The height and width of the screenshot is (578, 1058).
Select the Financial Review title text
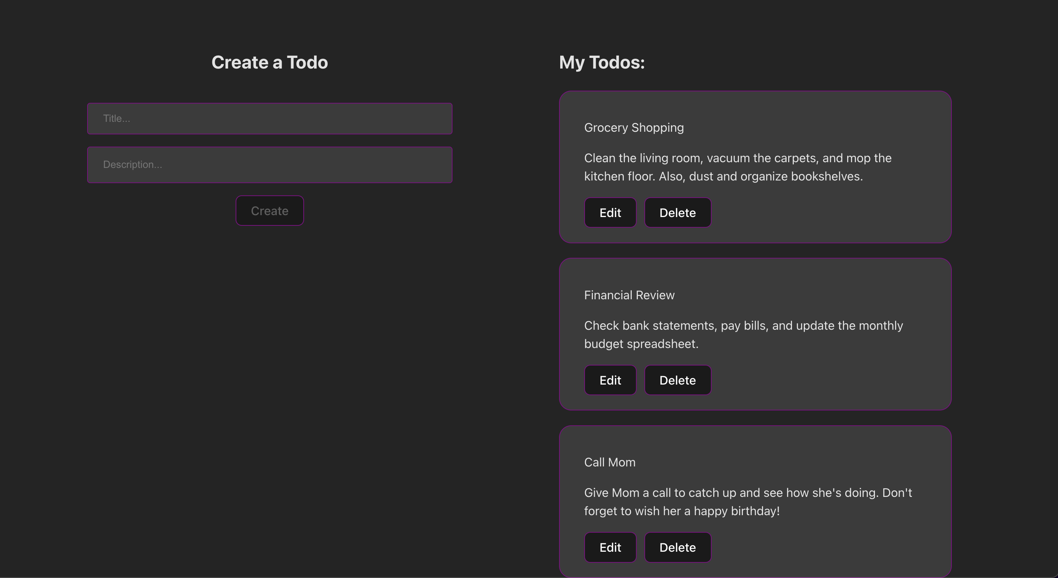coord(629,295)
